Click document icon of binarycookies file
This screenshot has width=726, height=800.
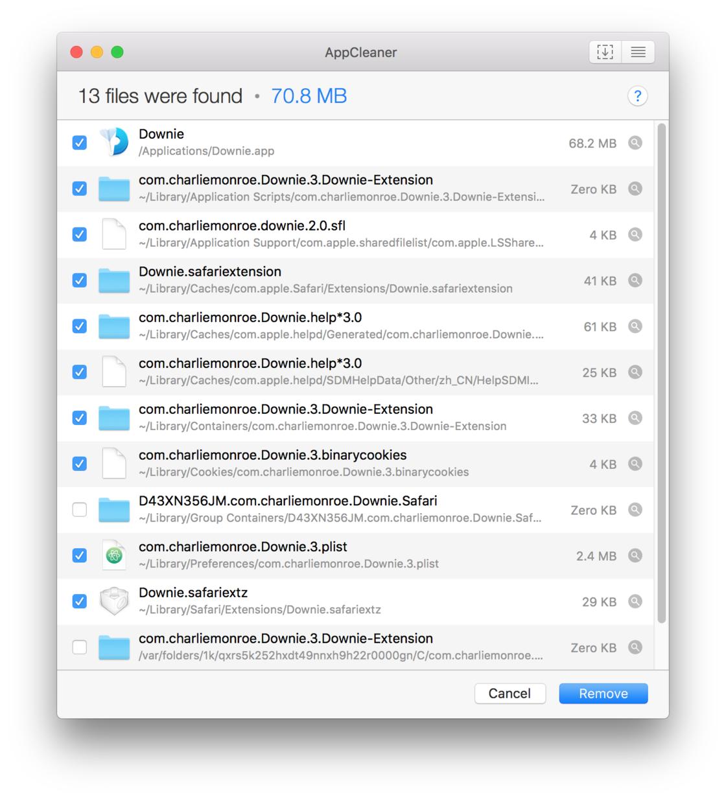click(x=114, y=463)
